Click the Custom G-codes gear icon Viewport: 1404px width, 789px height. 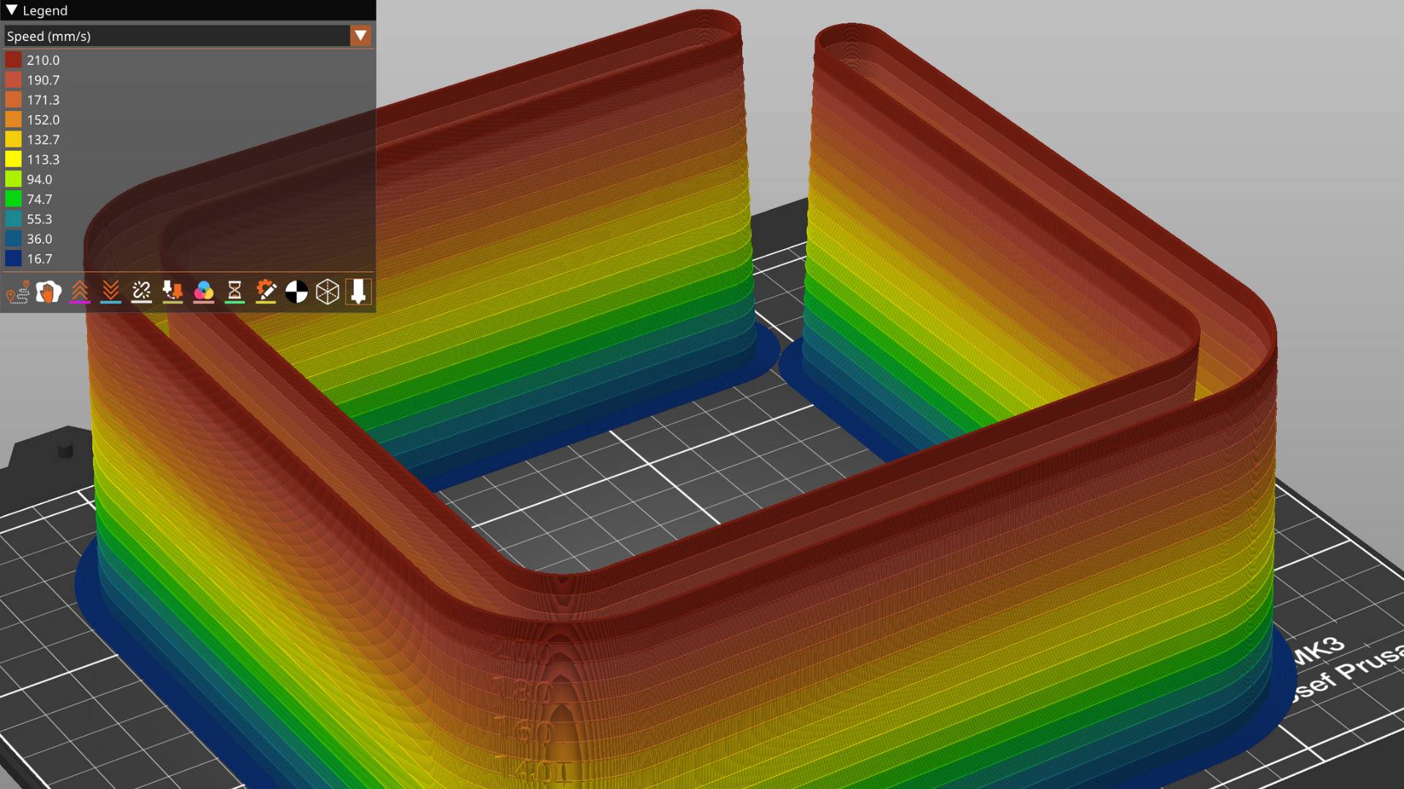click(265, 292)
